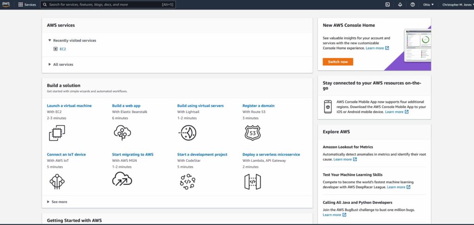Open the Christopher M. Jones account menu
This screenshot has width=474, height=225.
pyautogui.click(x=458, y=5)
